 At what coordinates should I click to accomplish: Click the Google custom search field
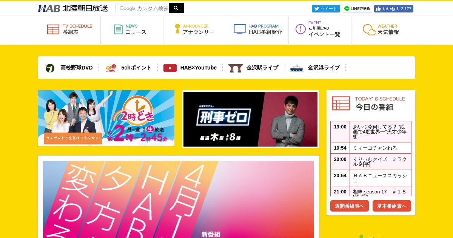point(142,8)
